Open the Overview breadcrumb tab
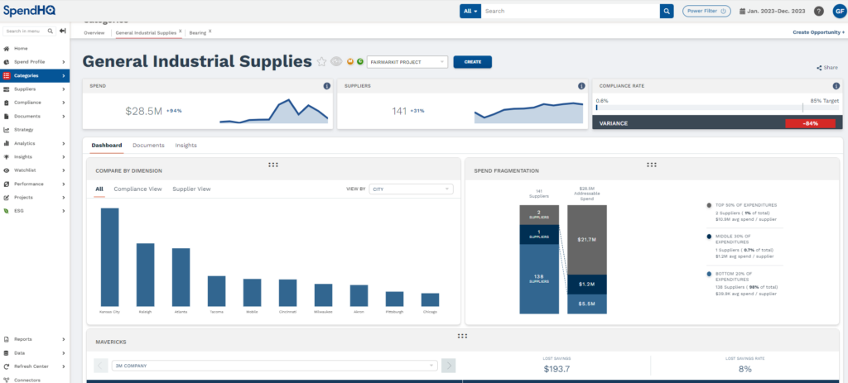848x383 pixels. [94, 33]
